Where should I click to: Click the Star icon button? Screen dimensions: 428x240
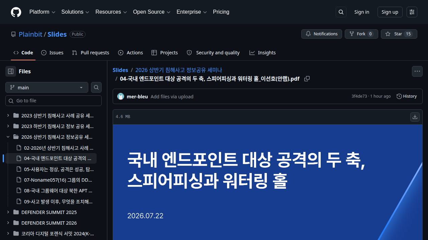point(399,34)
